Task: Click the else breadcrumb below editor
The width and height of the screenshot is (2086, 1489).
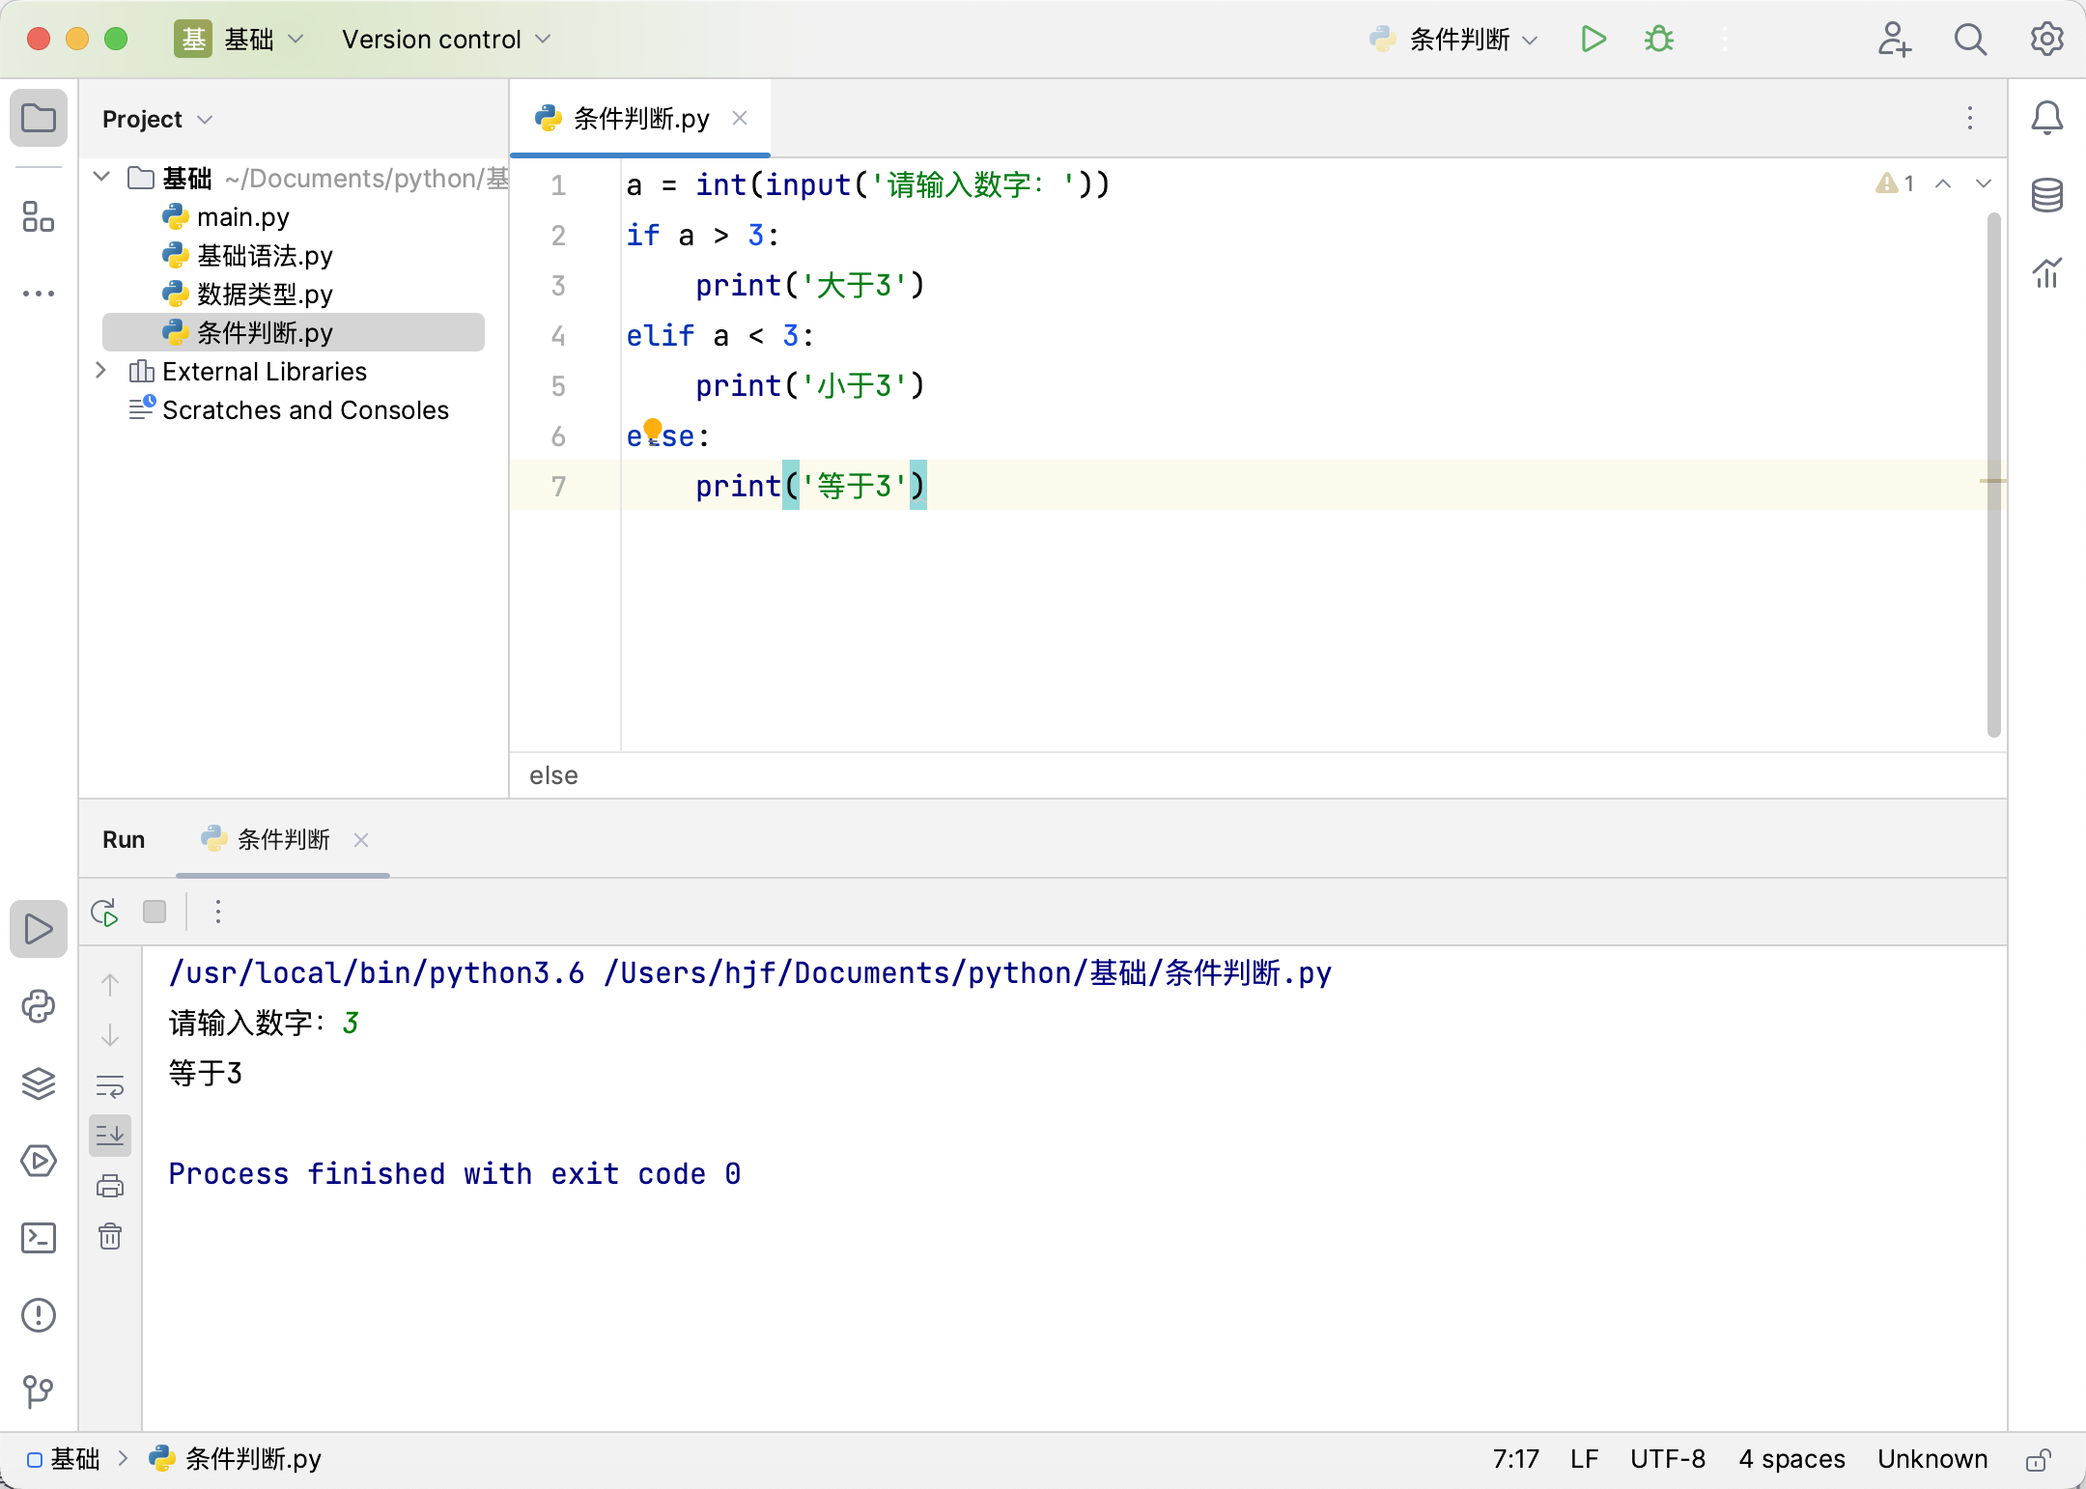Action: [x=553, y=775]
